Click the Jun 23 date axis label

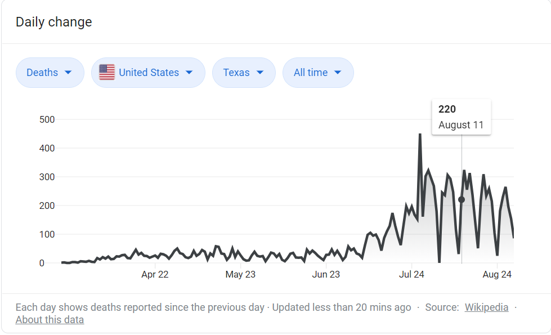326,275
